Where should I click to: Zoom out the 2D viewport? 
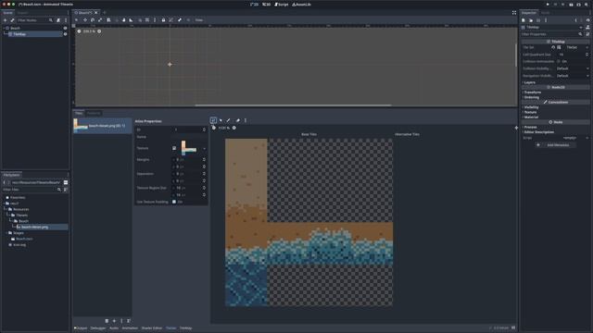[79, 31]
